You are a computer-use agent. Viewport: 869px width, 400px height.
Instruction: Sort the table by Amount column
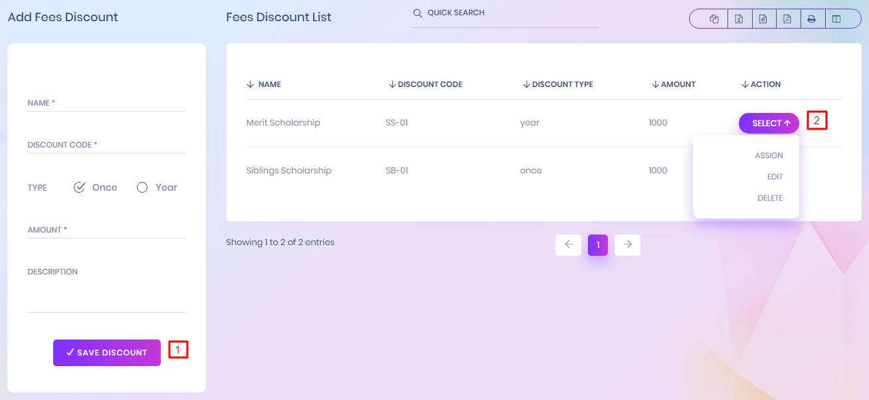point(678,84)
